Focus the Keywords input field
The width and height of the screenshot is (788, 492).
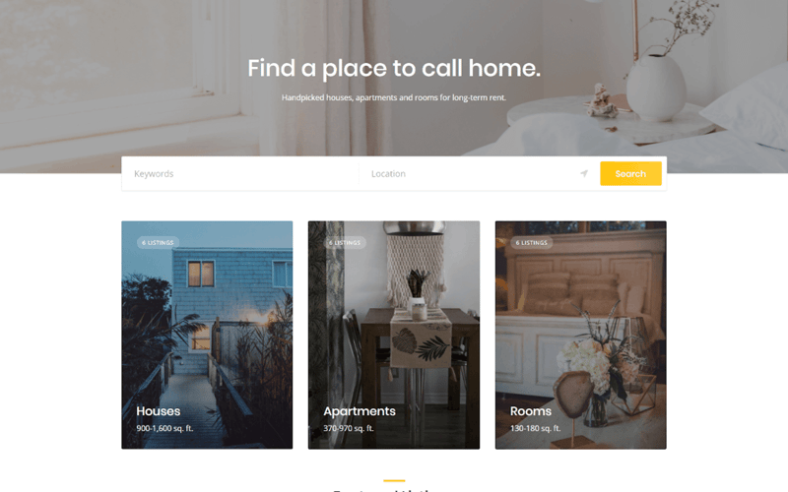coord(240,174)
